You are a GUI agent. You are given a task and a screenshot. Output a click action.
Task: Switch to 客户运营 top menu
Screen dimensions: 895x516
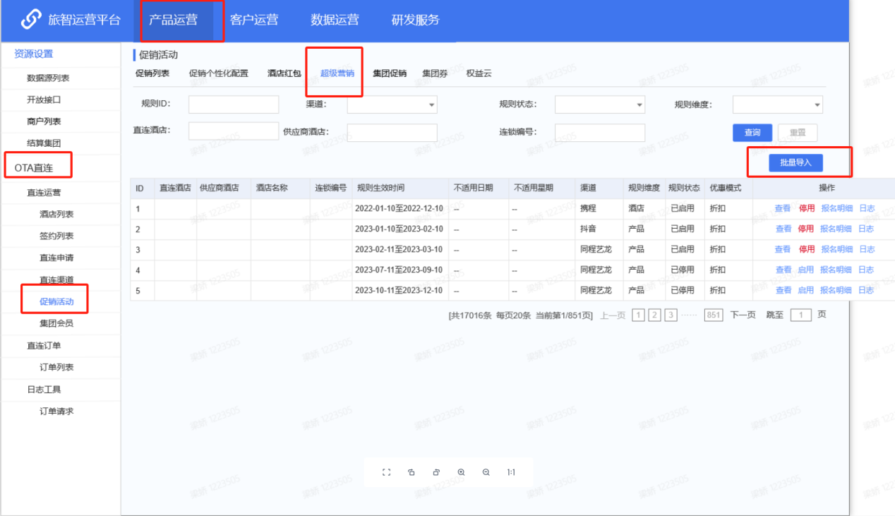(254, 20)
